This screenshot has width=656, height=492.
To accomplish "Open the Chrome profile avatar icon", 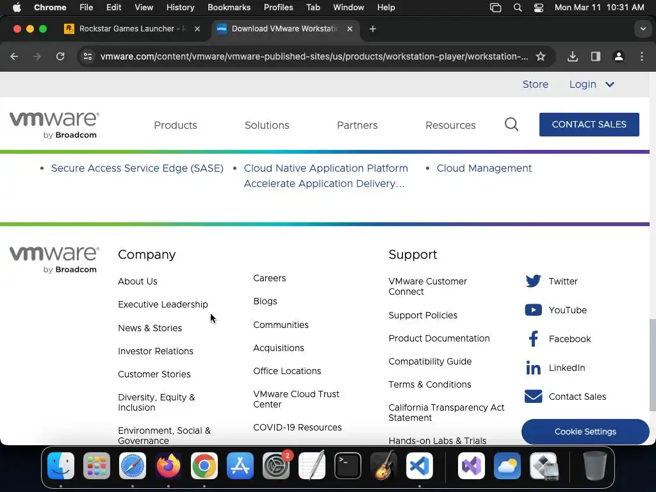I will tap(618, 56).
